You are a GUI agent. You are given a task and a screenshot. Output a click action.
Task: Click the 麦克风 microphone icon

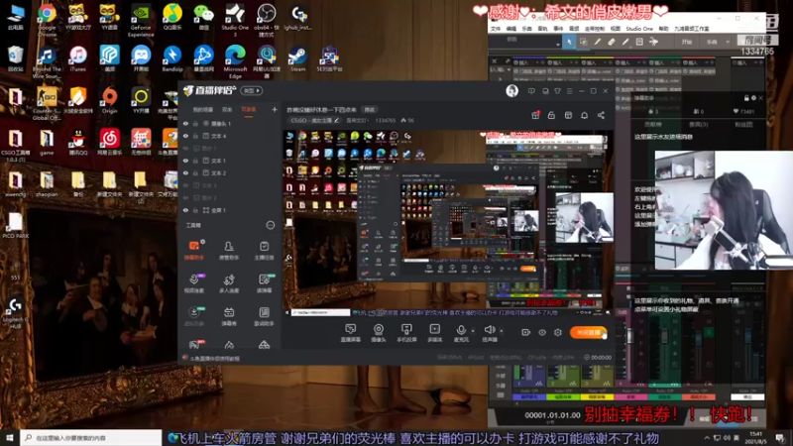point(461,330)
